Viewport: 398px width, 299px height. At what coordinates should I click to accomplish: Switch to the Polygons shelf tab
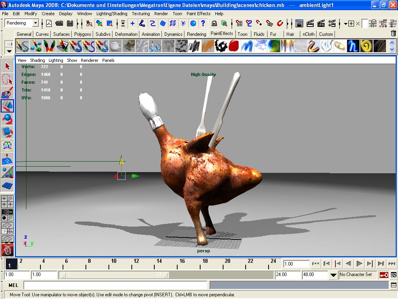pos(82,34)
